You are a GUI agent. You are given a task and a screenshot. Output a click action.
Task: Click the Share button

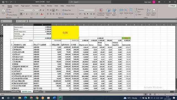pyautogui.click(x=172, y=6)
